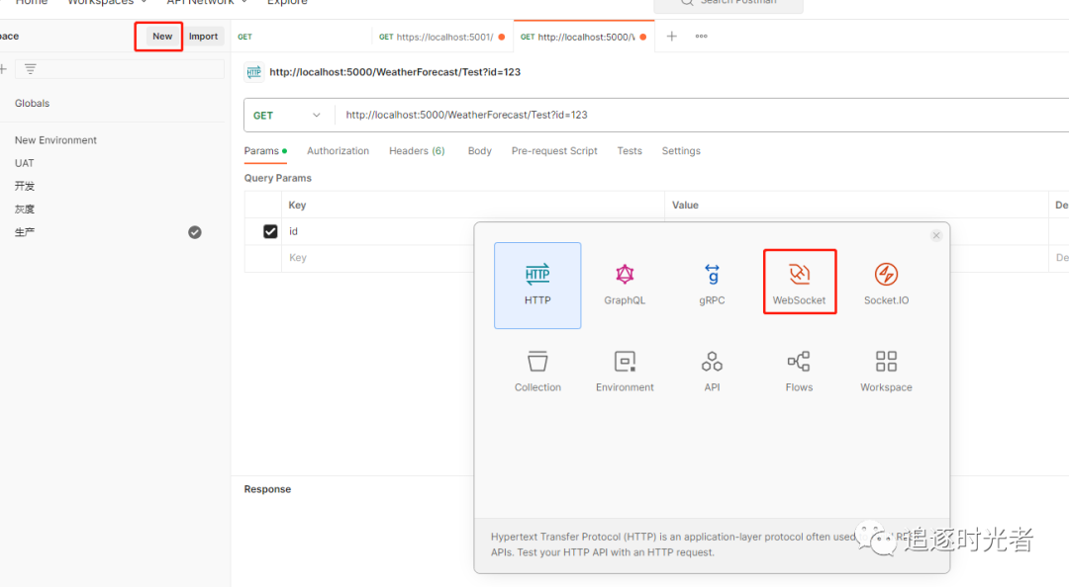This screenshot has height=587, width=1069.
Task: Switch to the Body tab
Action: pyautogui.click(x=479, y=150)
